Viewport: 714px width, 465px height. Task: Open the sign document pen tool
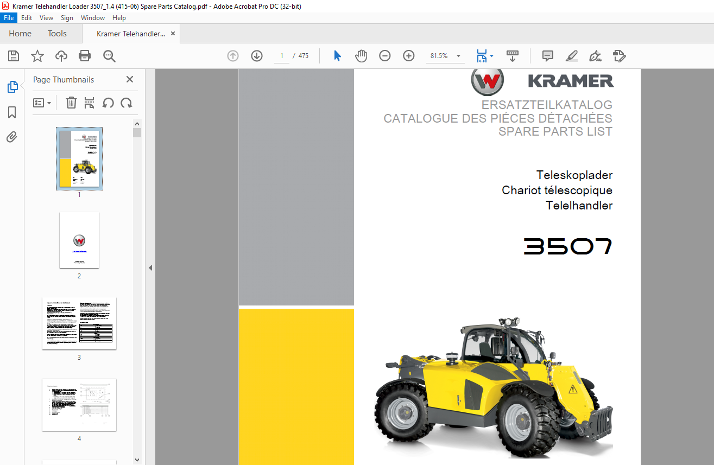pos(596,56)
